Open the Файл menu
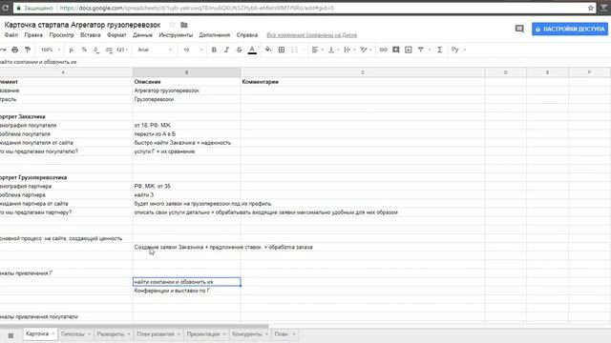This screenshot has height=343, width=611. coord(11,35)
